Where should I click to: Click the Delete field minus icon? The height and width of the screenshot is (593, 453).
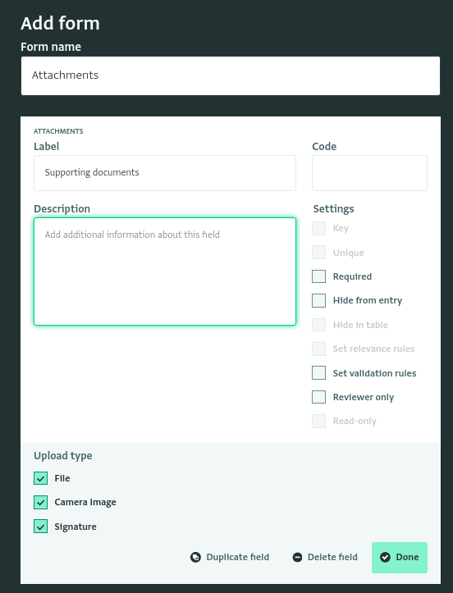tap(297, 557)
